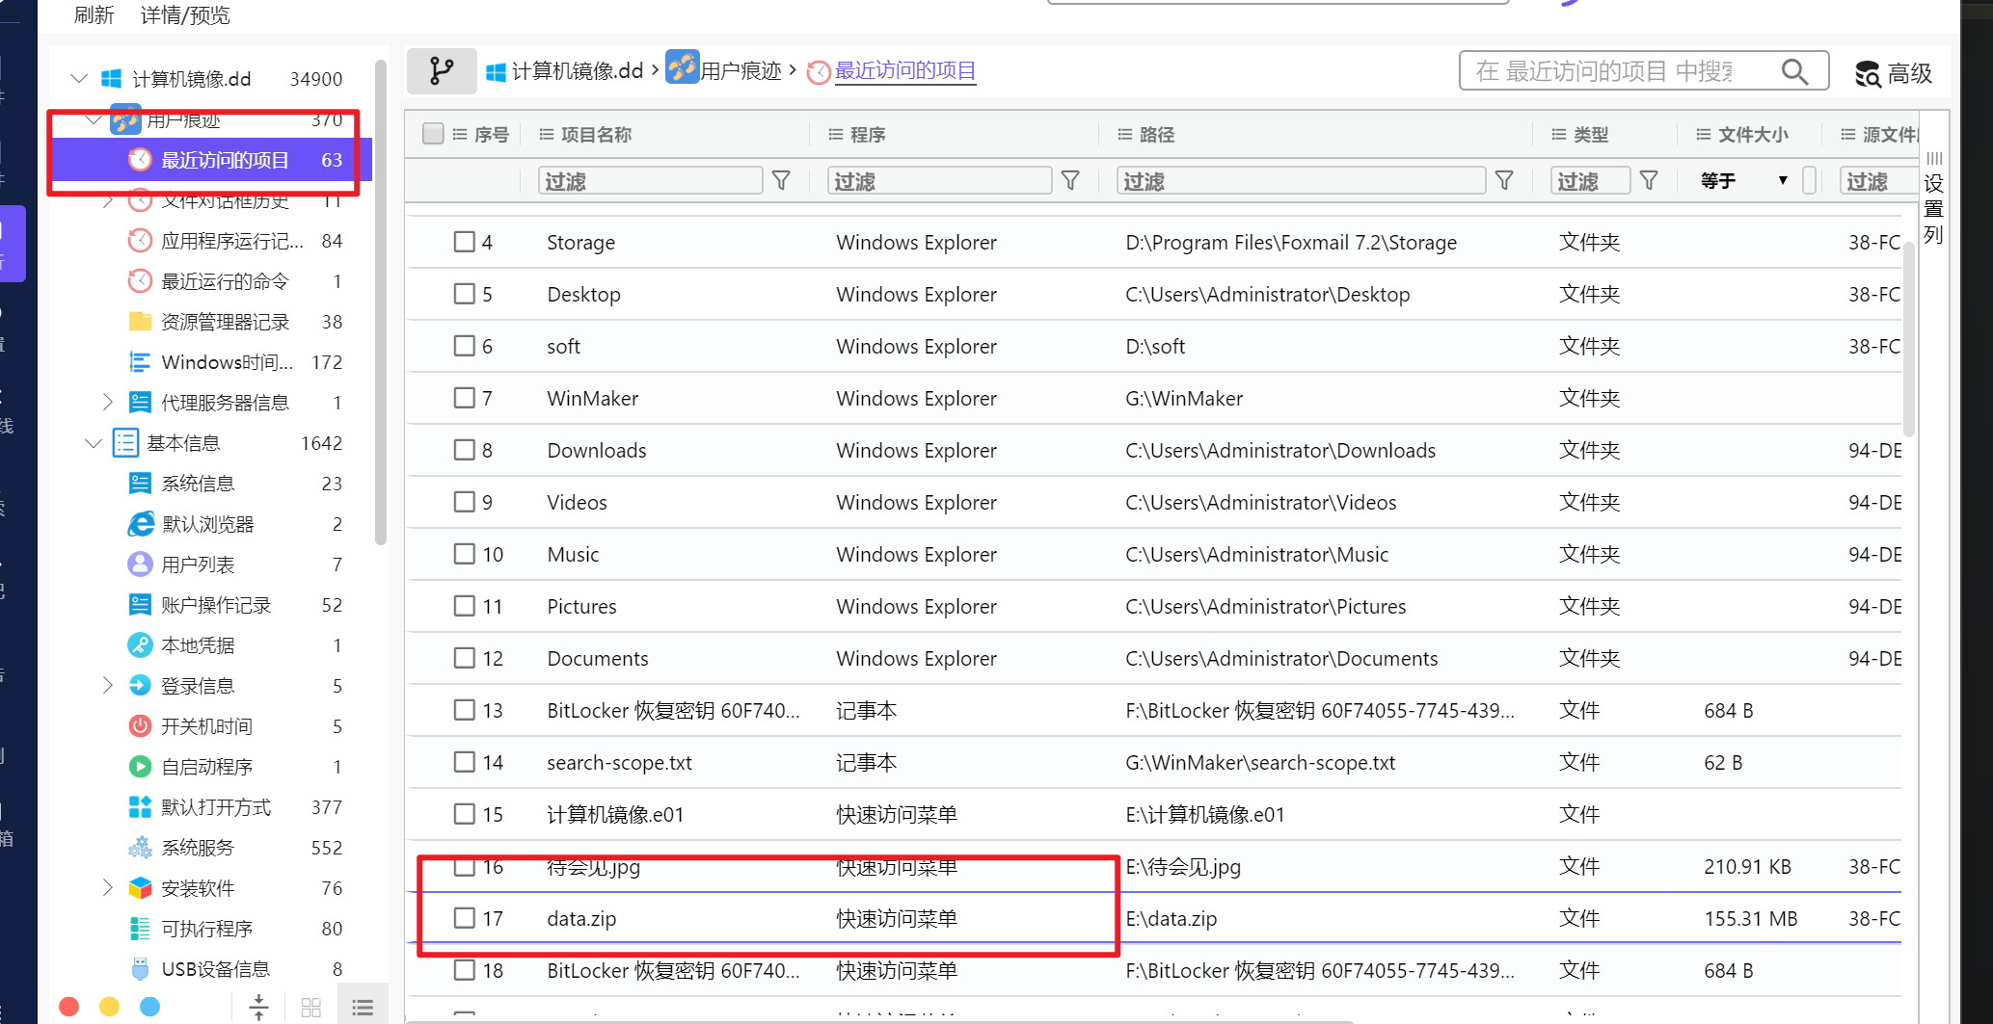
Task: Select 可执行程序 in tree
Action: pyautogui.click(x=206, y=929)
